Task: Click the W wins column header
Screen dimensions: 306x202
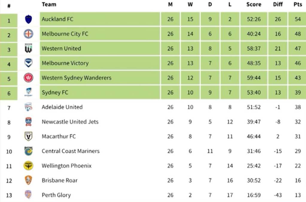Action: 190,4
